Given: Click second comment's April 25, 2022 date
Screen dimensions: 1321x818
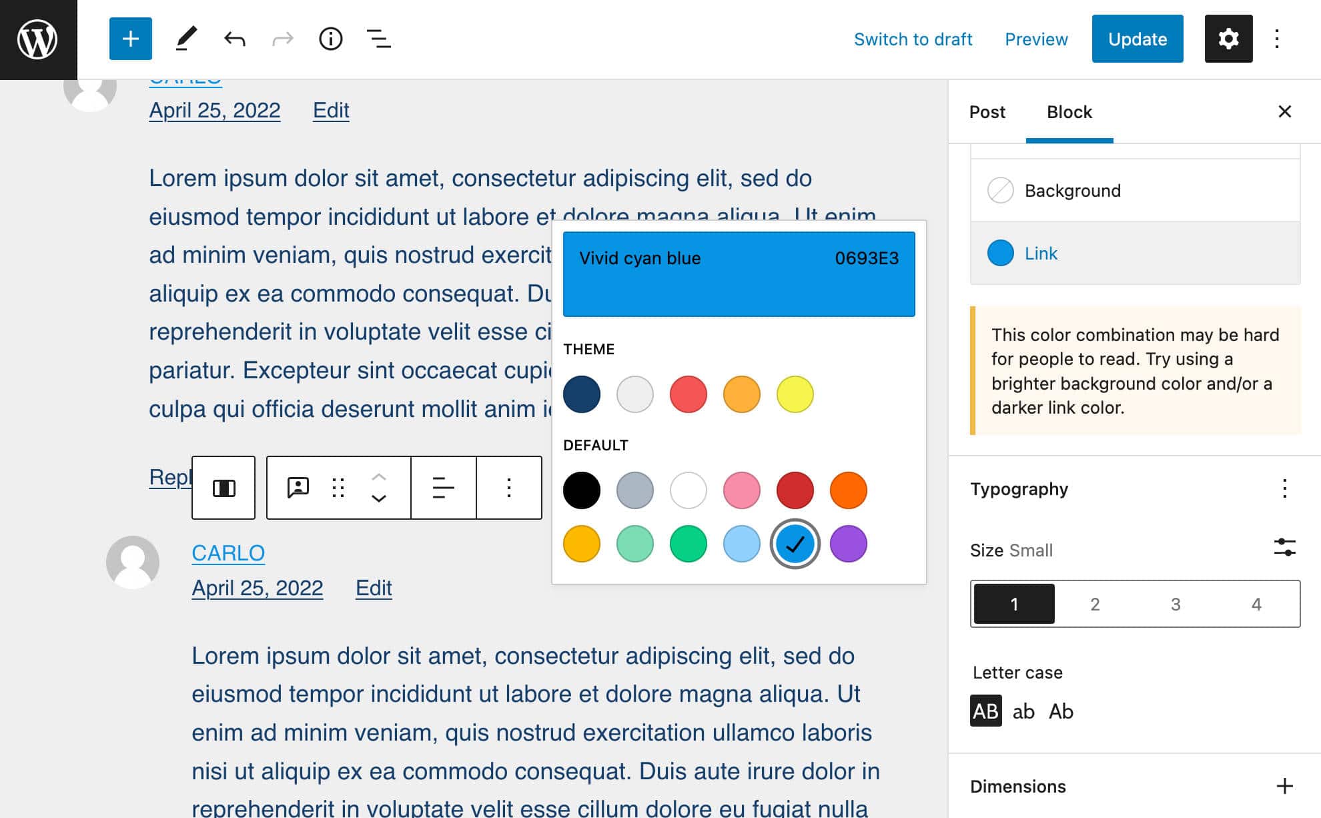Looking at the screenshot, I should (257, 588).
